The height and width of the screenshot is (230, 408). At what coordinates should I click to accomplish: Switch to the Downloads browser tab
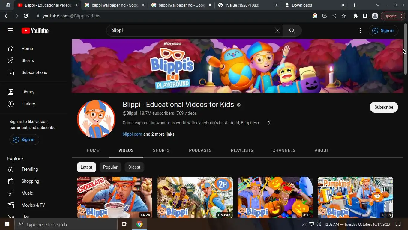[x=314, y=5]
